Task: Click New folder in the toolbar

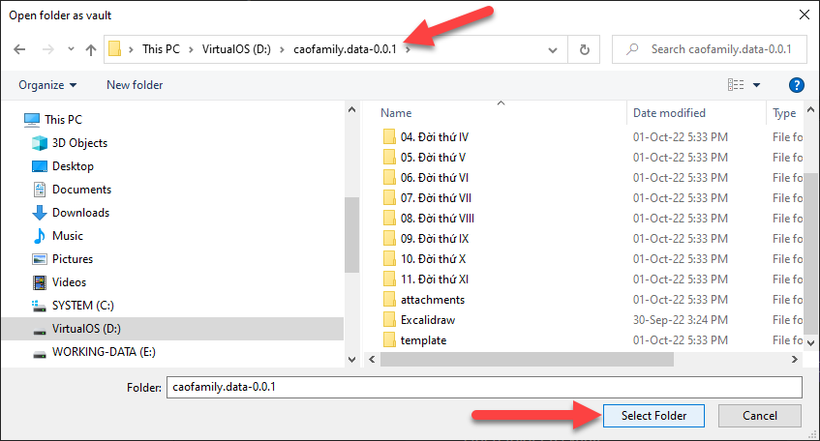Action: [x=135, y=85]
